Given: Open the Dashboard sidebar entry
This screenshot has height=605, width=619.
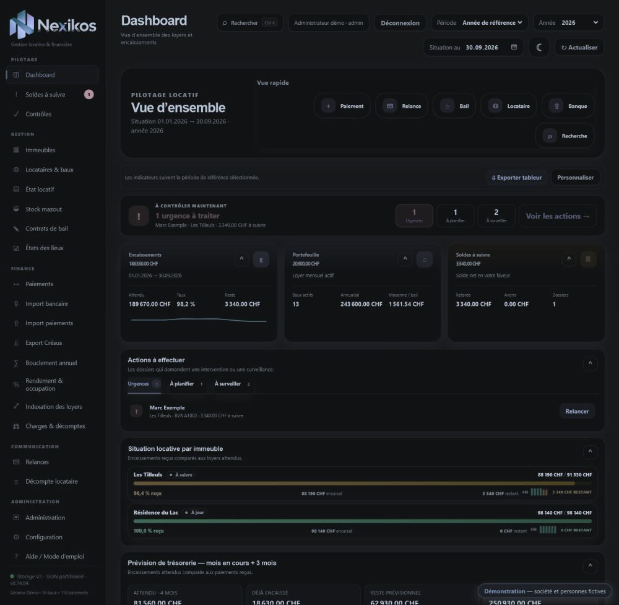Looking at the screenshot, I should click(x=52, y=75).
